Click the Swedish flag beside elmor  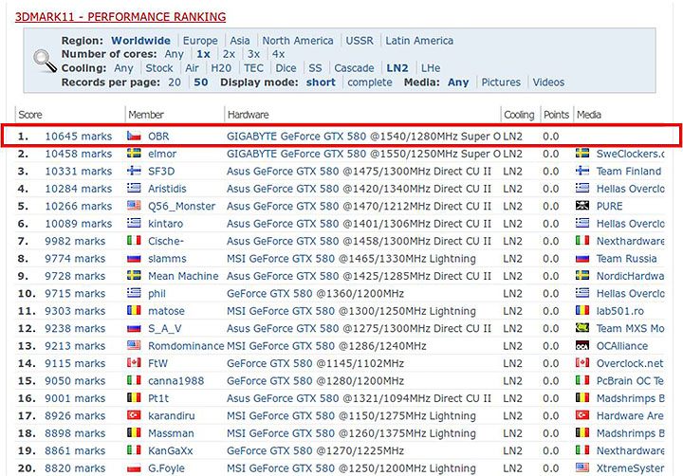[x=134, y=154]
